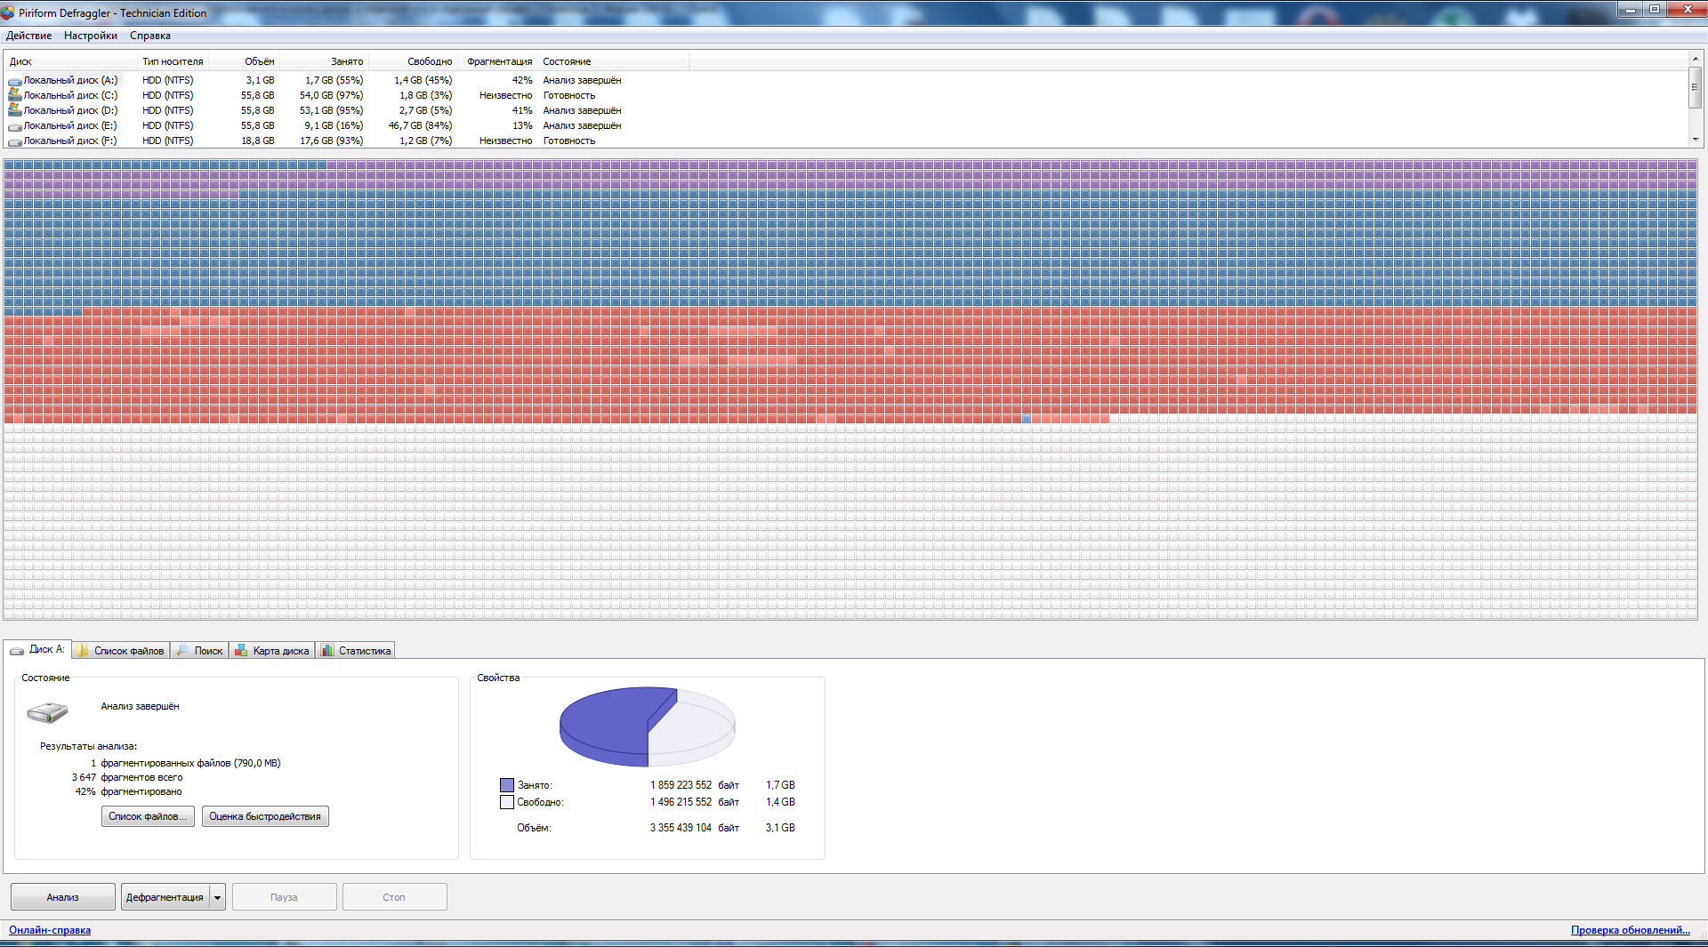The width and height of the screenshot is (1708, 947).
Task: Click the "18,8 GB" capacity cell
Action: [258, 140]
